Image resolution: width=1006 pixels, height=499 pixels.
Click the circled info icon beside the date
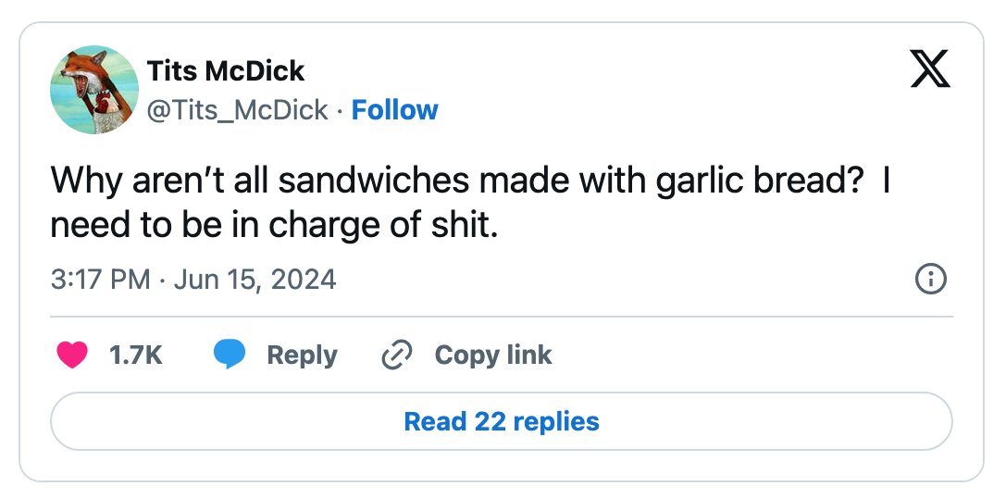[x=930, y=279]
